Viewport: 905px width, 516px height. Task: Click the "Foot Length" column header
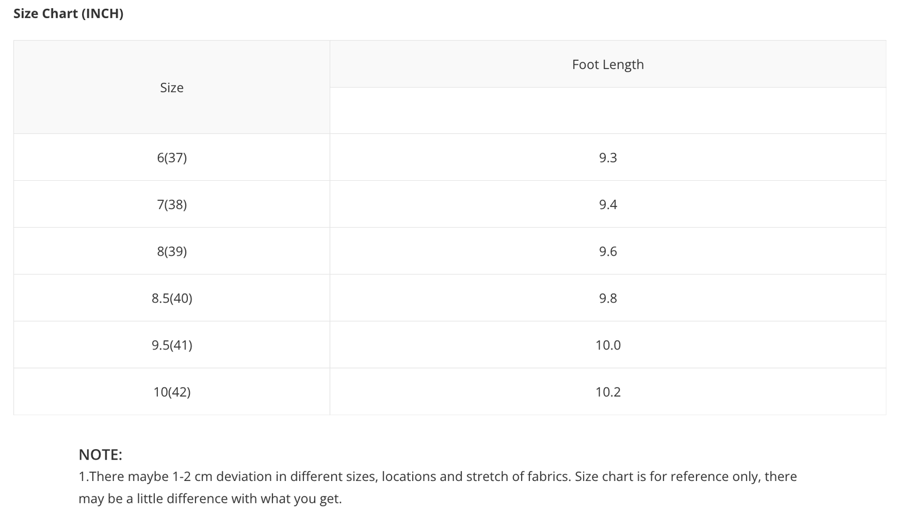(608, 64)
